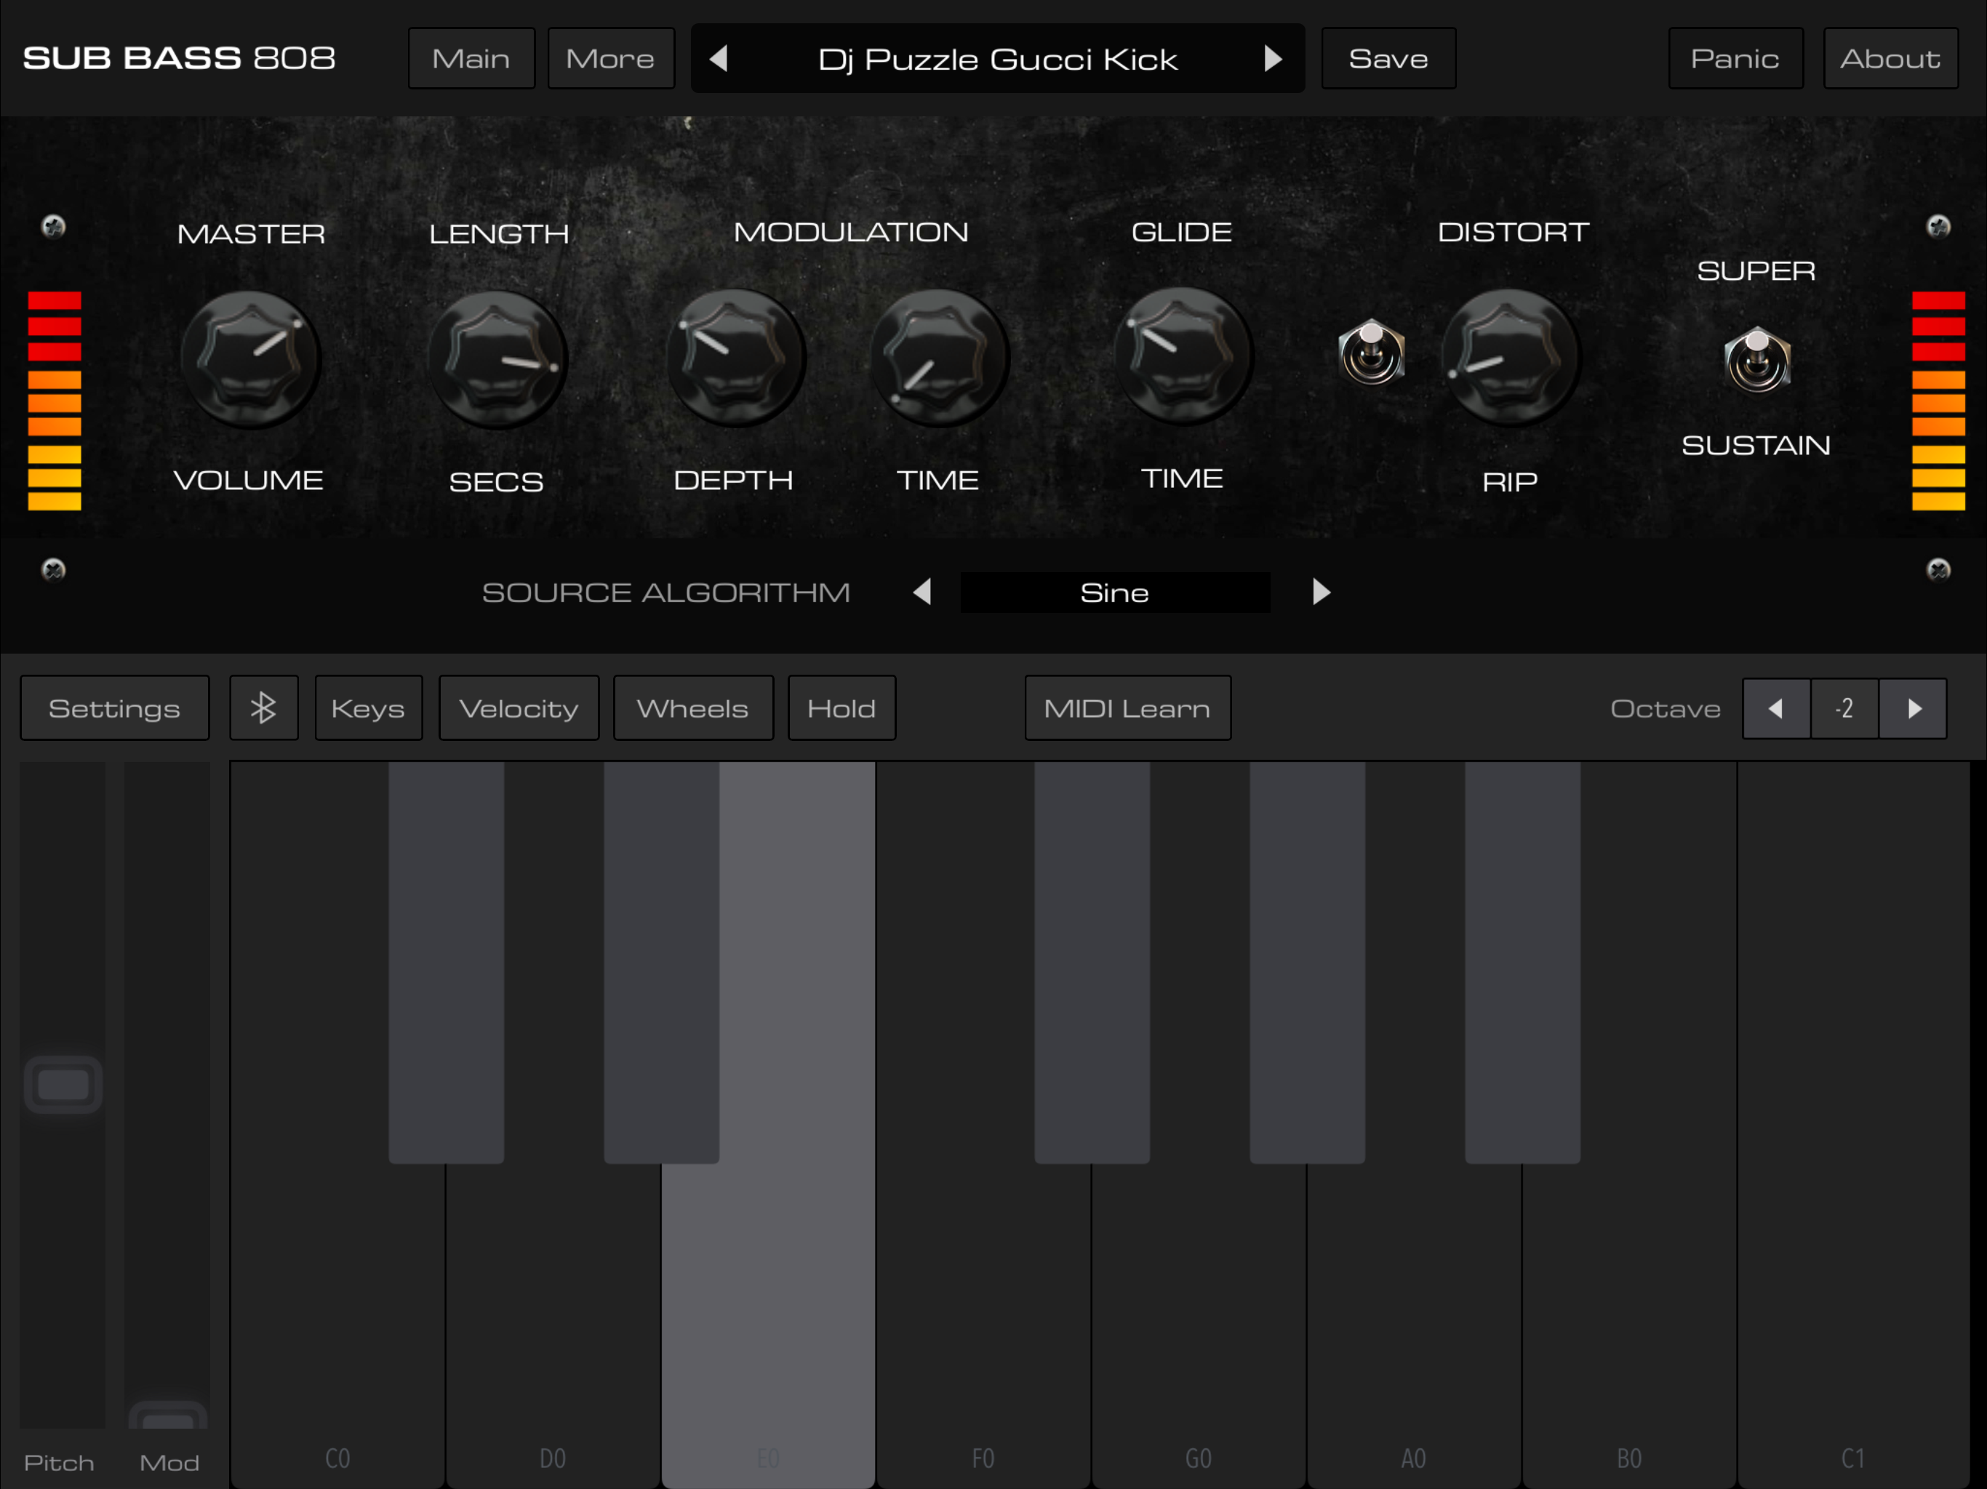Click the Pitch wheel slider handle

63,1084
